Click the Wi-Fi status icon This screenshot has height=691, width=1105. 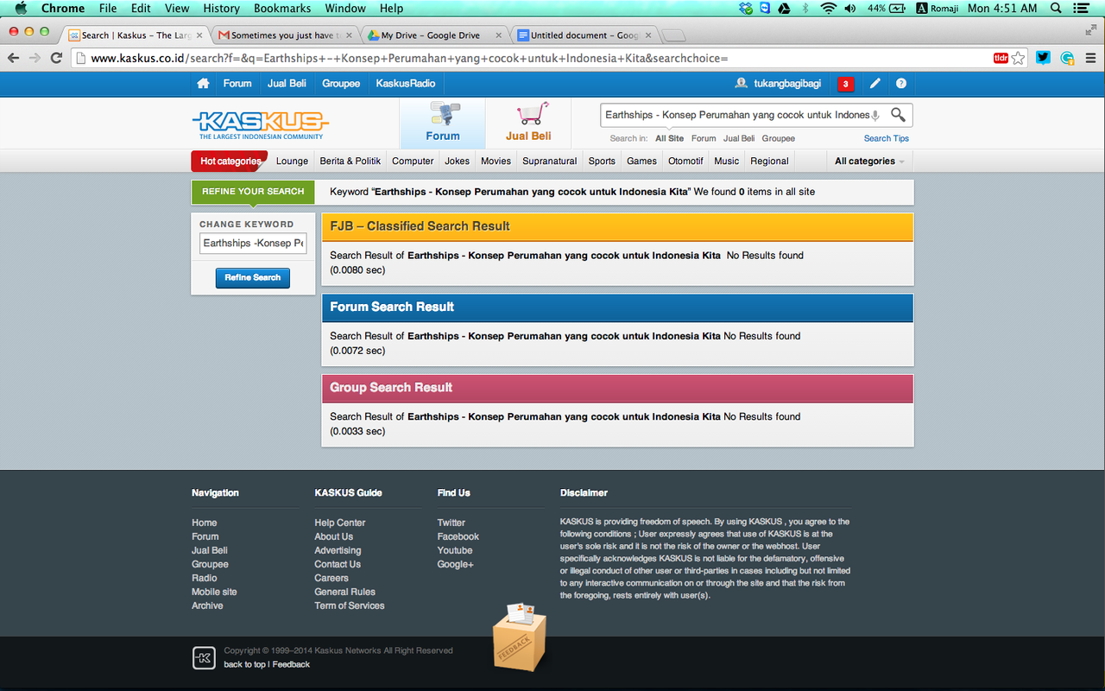[x=828, y=8]
